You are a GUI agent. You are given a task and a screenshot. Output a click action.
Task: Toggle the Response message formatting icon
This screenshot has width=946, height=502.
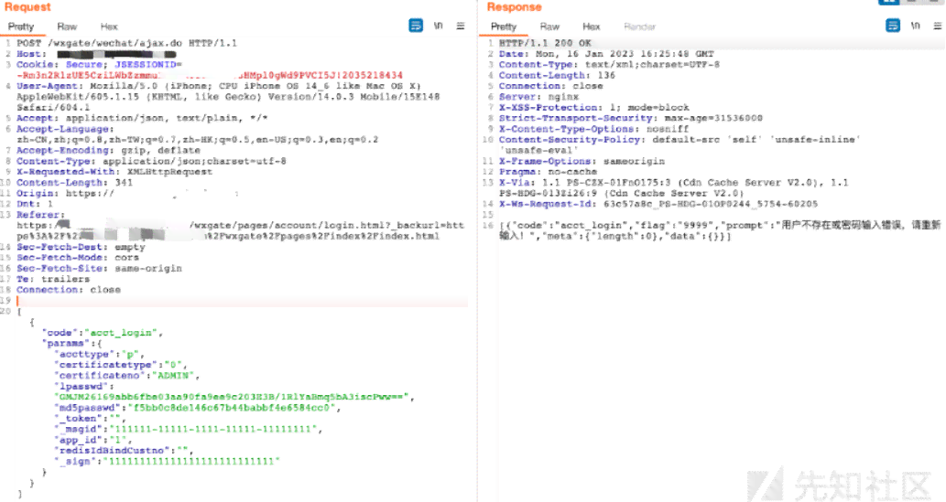[893, 26]
